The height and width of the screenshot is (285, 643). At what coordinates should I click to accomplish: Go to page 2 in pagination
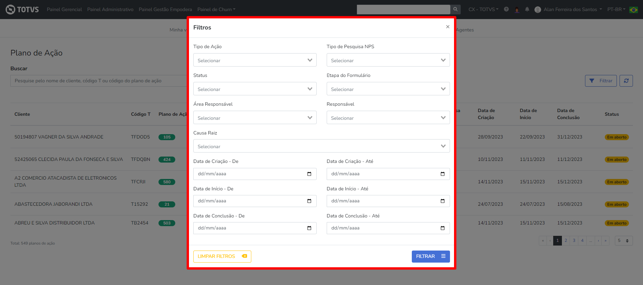tap(566, 241)
